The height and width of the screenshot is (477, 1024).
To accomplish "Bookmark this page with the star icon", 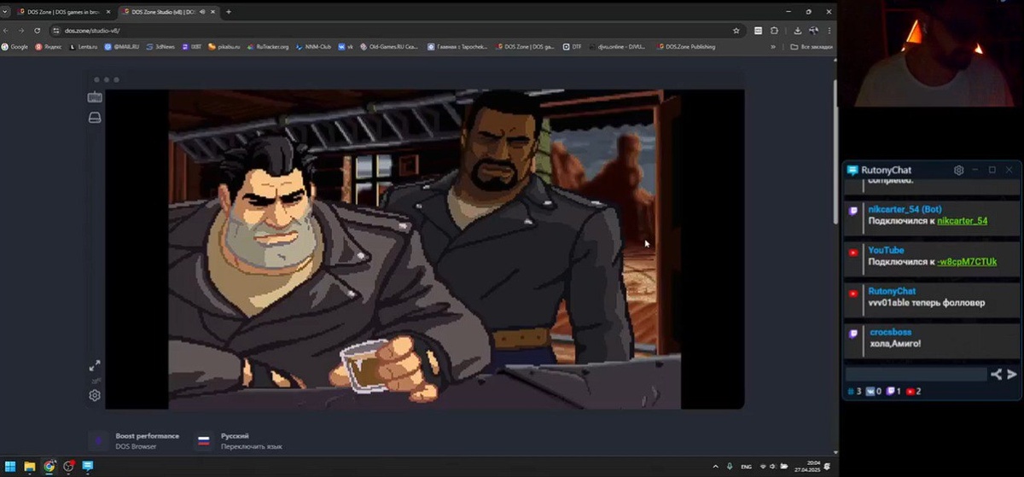I will (x=736, y=30).
